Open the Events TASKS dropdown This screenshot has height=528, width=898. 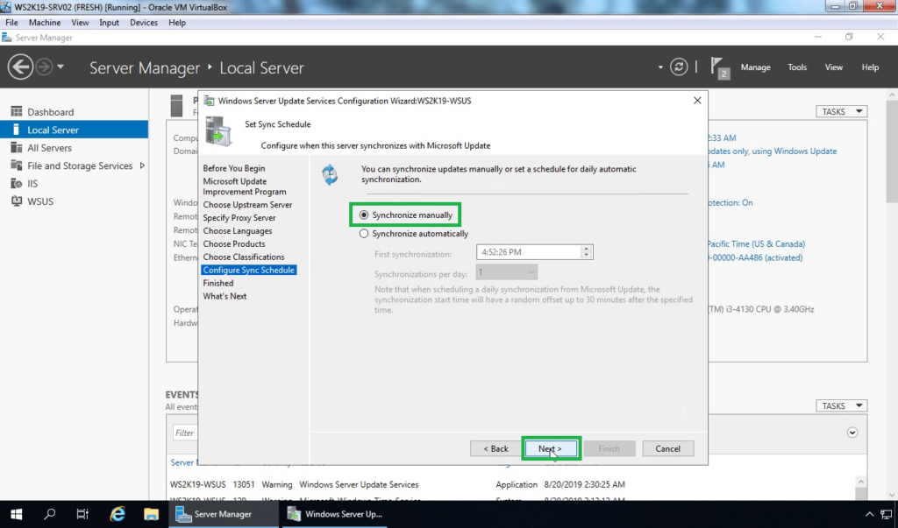pyautogui.click(x=841, y=405)
